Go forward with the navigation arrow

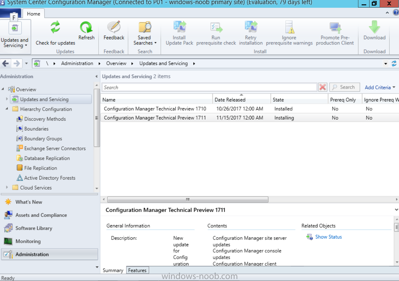tap(16, 63)
